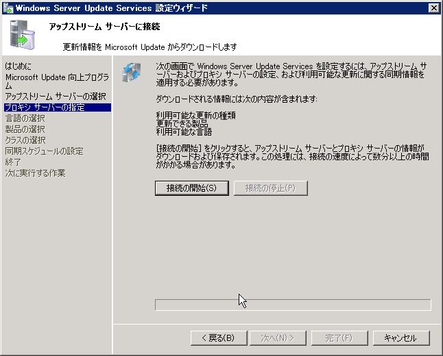This screenshot has width=443, height=356.
Task: Click the disabled 次へ(N) button
Action: coord(278,338)
